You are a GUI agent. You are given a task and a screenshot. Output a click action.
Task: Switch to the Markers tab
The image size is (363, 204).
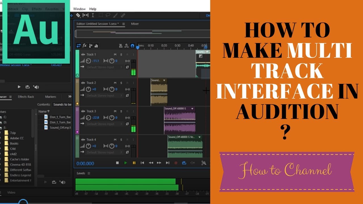pos(50,97)
